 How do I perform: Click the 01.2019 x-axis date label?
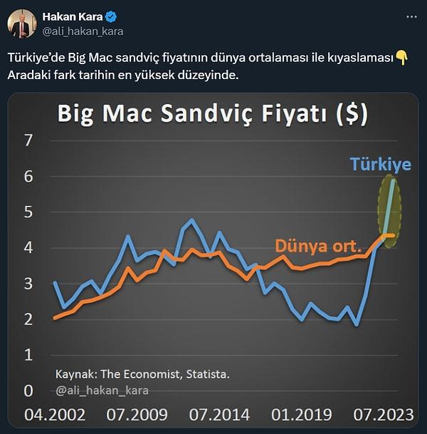click(302, 415)
